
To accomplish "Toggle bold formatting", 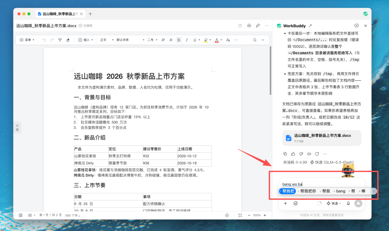I will 179,40.
